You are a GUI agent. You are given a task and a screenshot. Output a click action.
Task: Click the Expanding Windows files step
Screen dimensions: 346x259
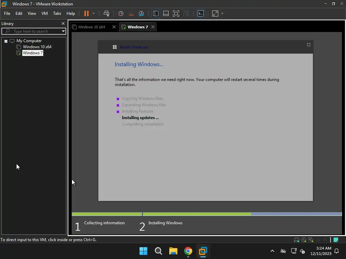[144, 105]
